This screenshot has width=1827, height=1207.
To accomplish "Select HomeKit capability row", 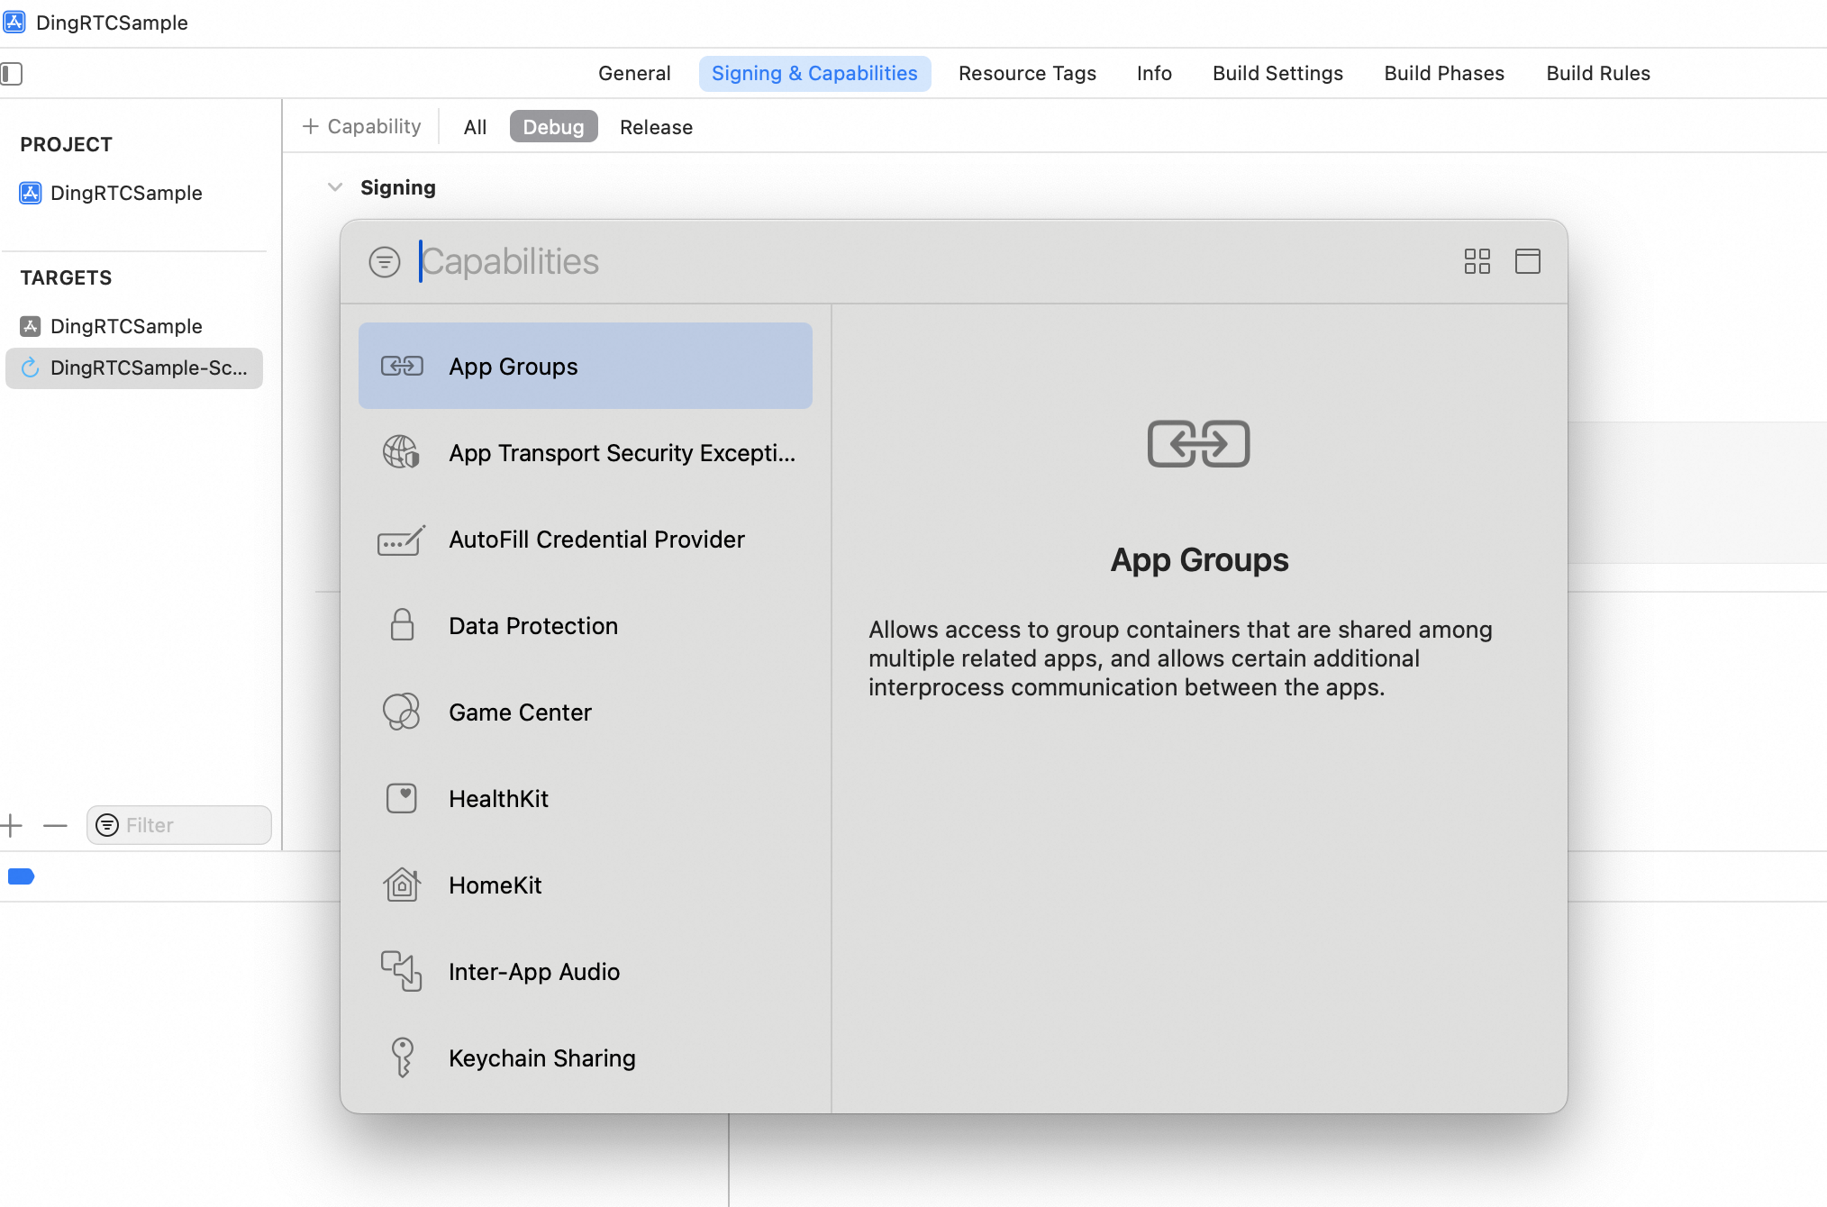I will coord(586,885).
